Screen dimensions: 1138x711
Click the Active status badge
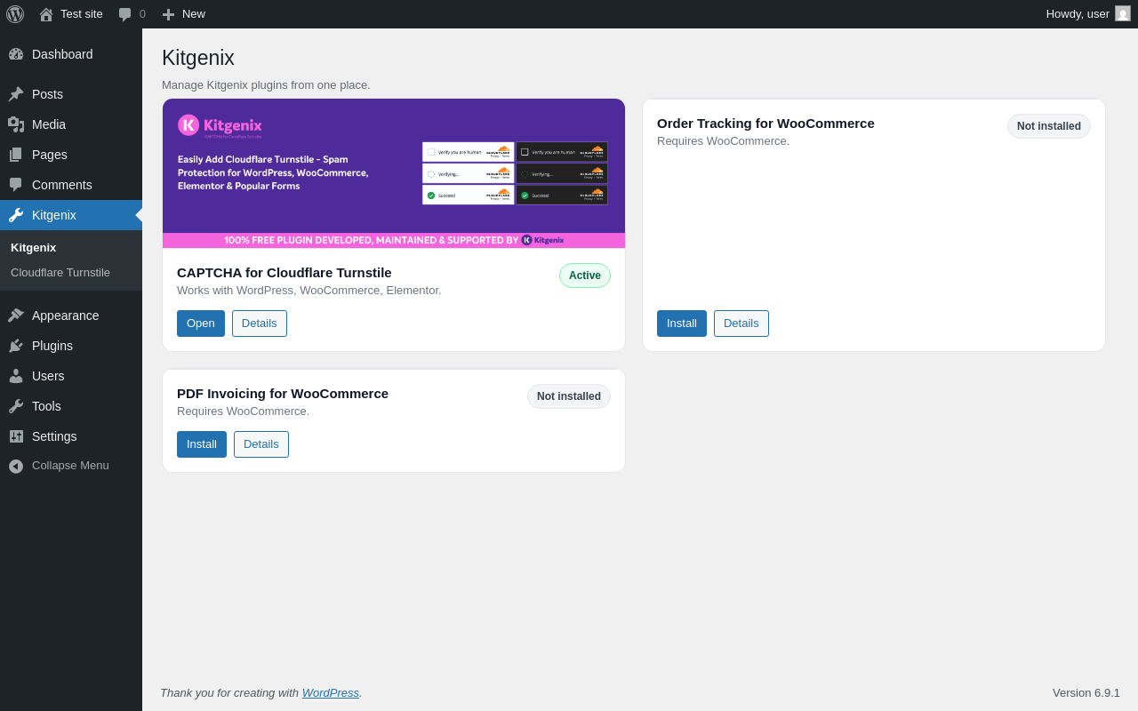coord(585,276)
